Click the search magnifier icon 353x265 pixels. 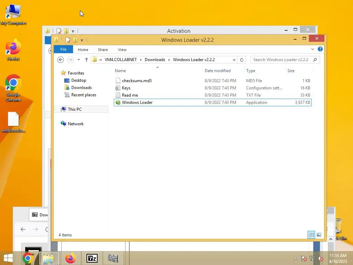pyautogui.click(x=315, y=60)
